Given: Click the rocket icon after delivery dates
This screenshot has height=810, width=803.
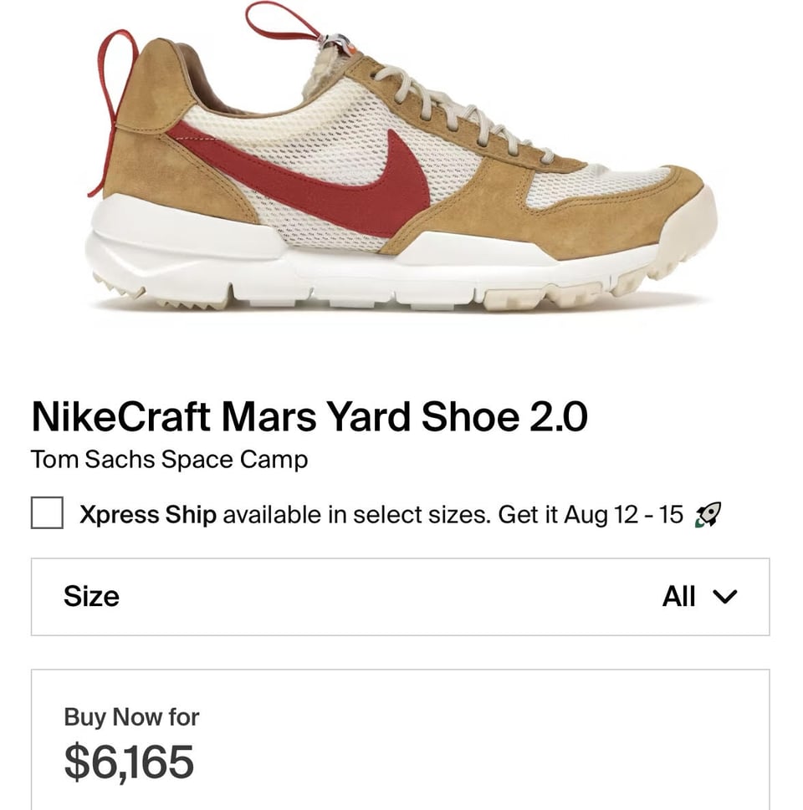Looking at the screenshot, I should tap(708, 515).
